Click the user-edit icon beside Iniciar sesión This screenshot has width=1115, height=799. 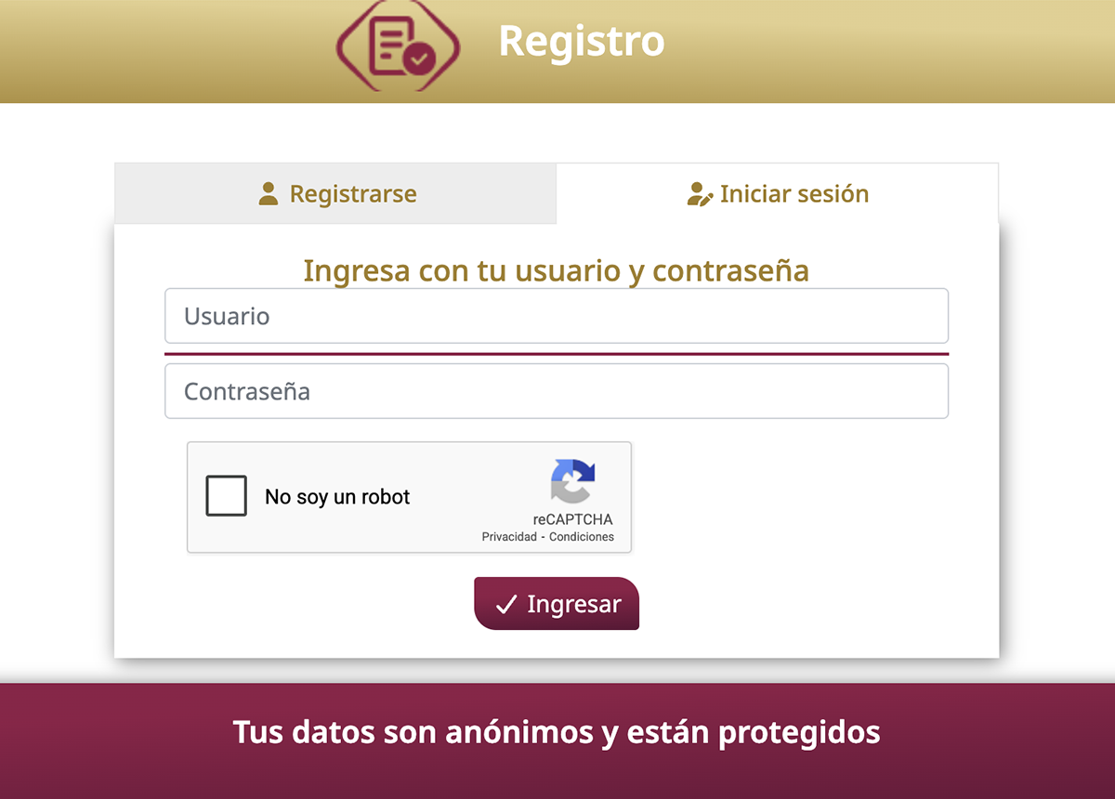click(x=699, y=194)
